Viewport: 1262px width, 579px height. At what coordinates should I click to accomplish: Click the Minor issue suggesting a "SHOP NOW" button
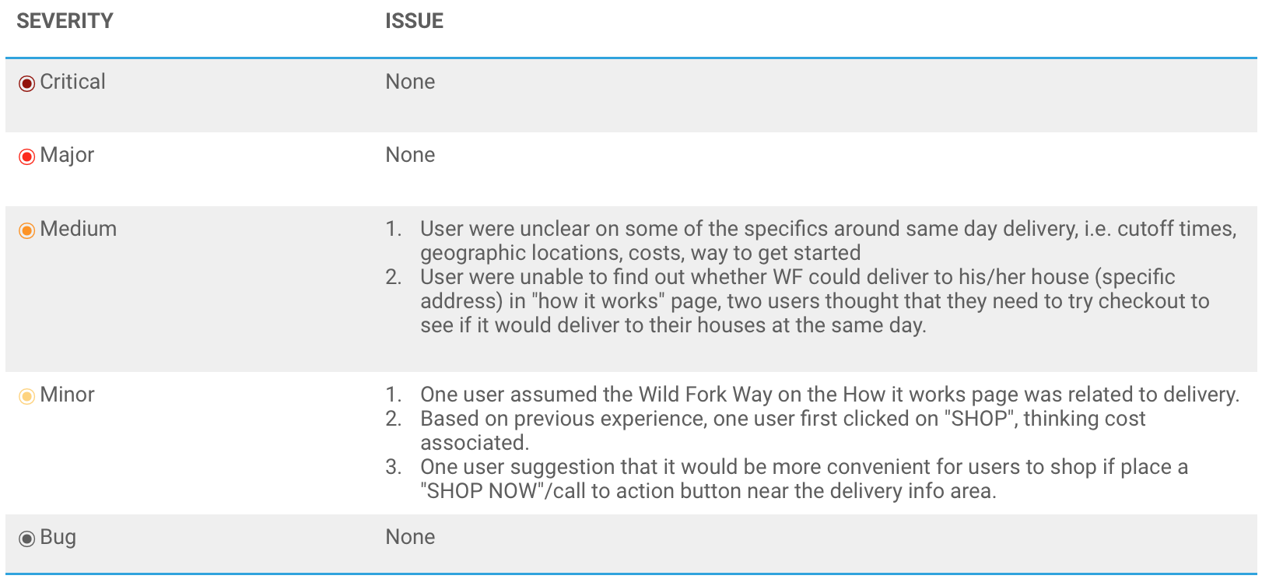pyautogui.click(x=804, y=479)
